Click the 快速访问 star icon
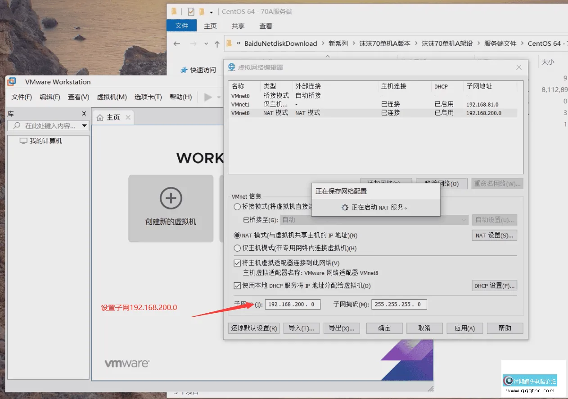This screenshot has width=568, height=399. point(184,70)
